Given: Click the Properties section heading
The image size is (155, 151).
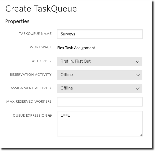Looking at the screenshot, I should click(17, 21).
